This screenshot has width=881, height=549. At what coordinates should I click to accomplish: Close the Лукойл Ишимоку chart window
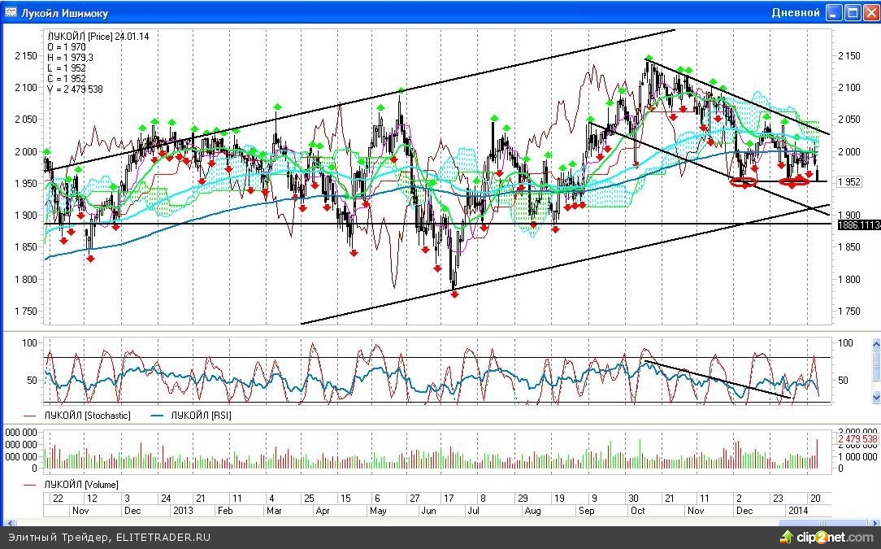click(x=870, y=13)
